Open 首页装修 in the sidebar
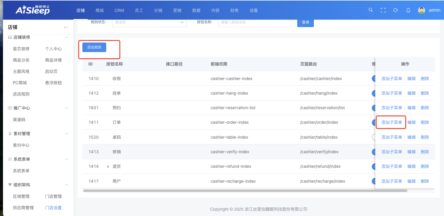 point(21,49)
